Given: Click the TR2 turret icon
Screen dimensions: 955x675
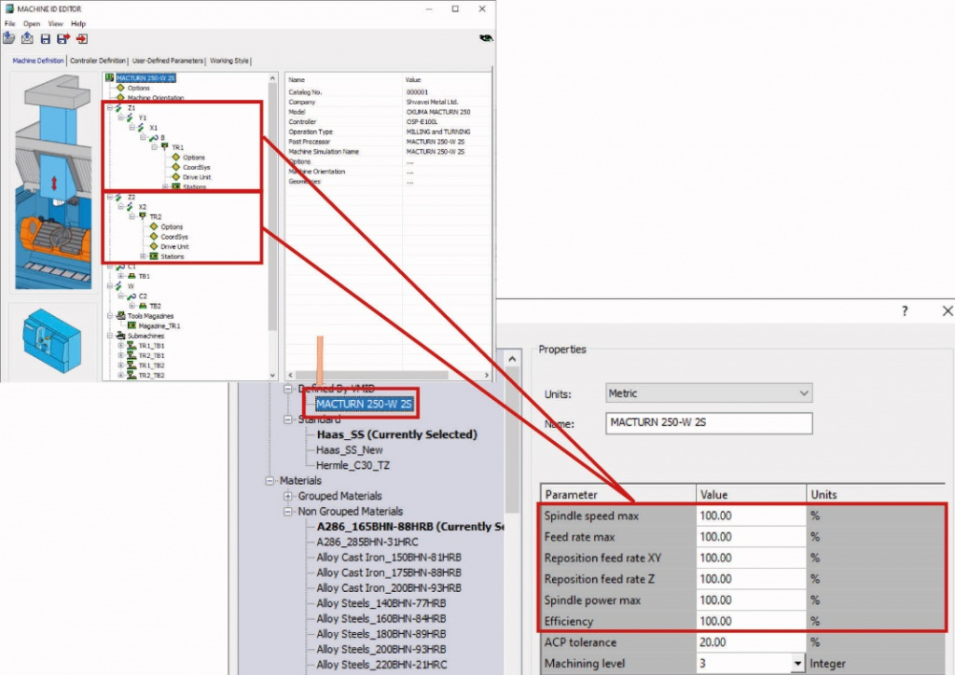Looking at the screenshot, I should (143, 216).
